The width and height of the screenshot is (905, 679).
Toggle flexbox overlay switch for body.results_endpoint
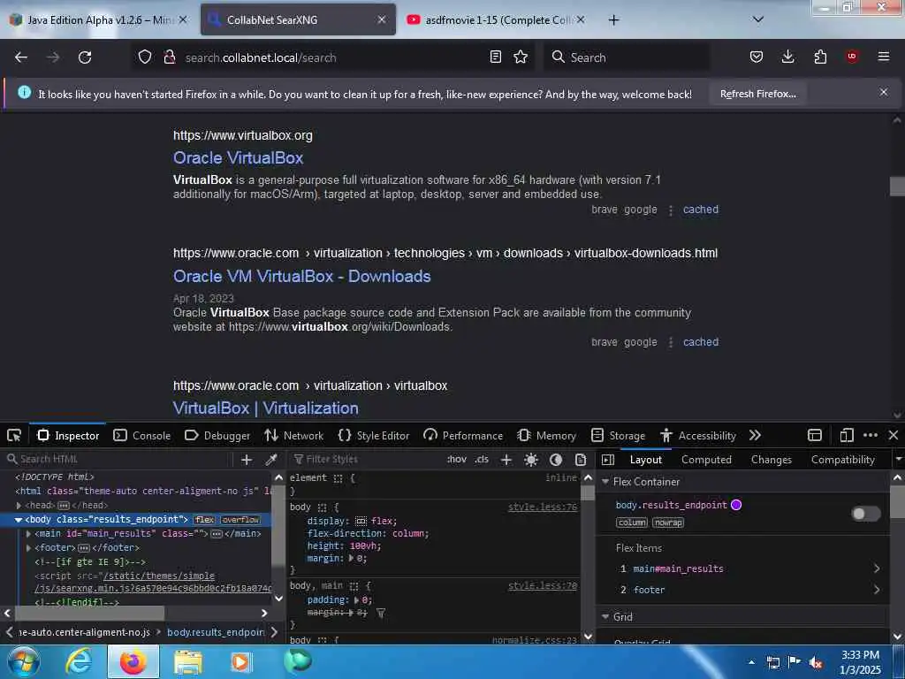[866, 514]
